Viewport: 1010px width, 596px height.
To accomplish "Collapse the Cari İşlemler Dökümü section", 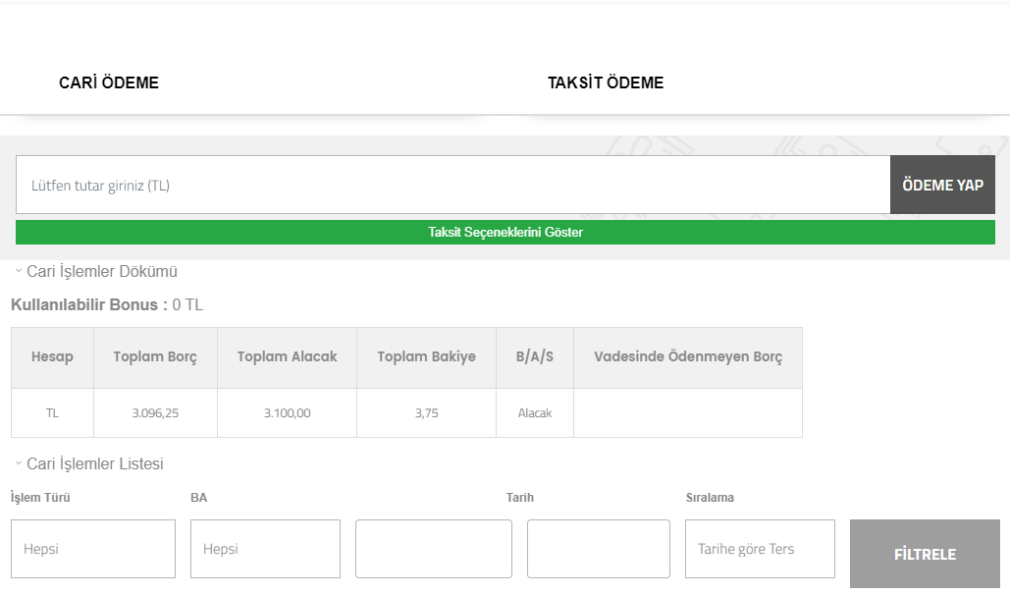I will (95, 272).
